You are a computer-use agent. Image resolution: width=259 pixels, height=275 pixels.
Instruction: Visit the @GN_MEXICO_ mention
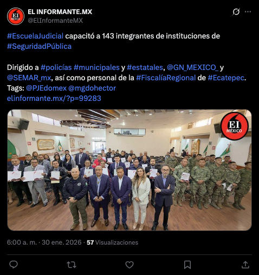(x=192, y=67)
